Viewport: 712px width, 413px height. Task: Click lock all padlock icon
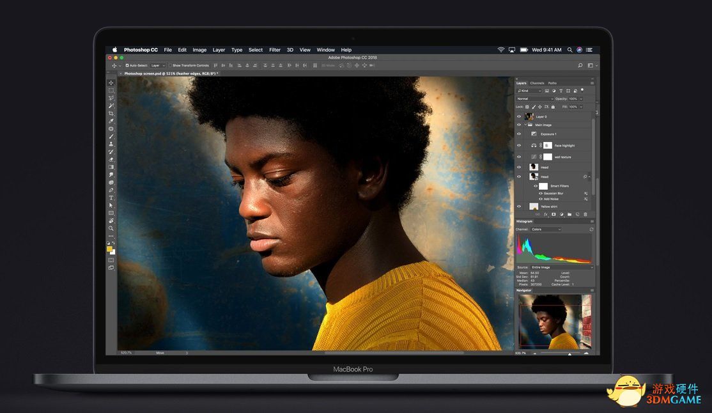tap(553, 107)
